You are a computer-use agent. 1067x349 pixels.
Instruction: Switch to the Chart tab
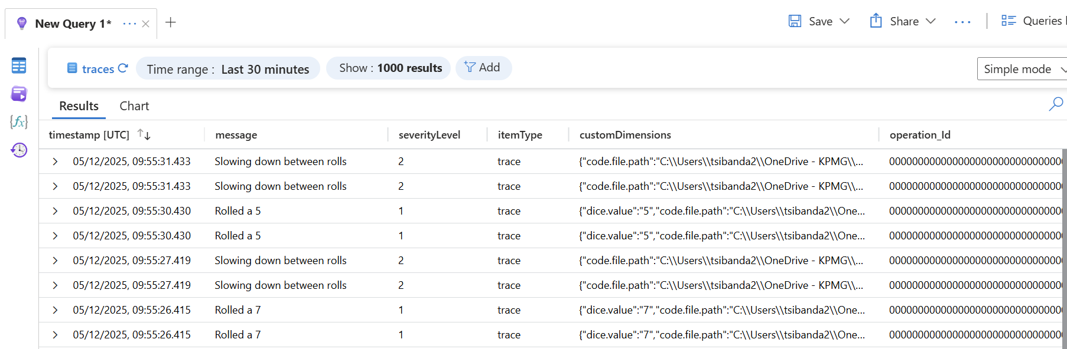134,106
